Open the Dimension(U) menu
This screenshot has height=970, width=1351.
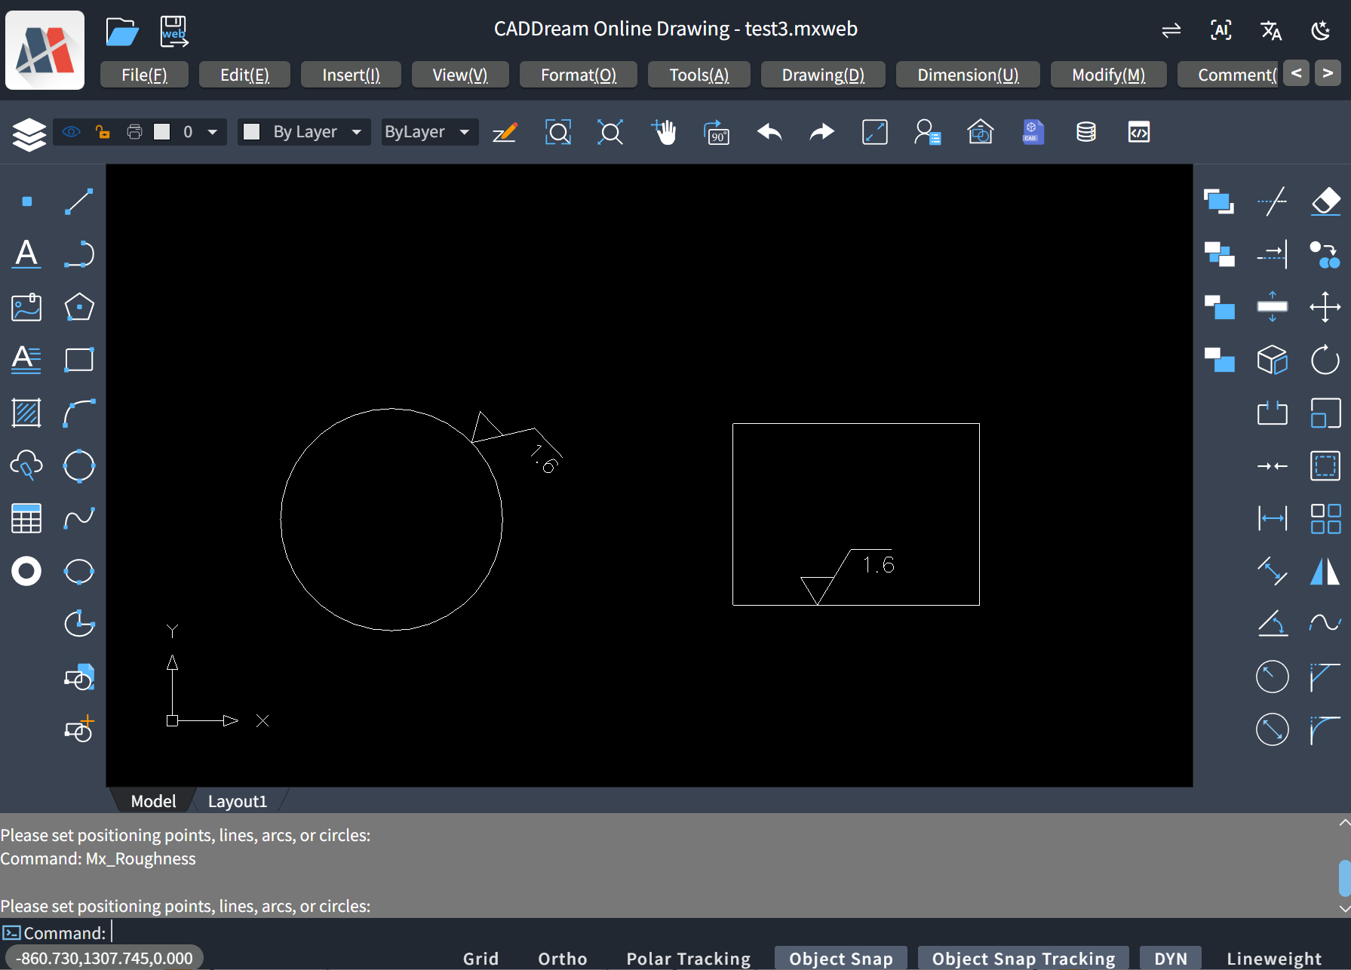point(968,75)
